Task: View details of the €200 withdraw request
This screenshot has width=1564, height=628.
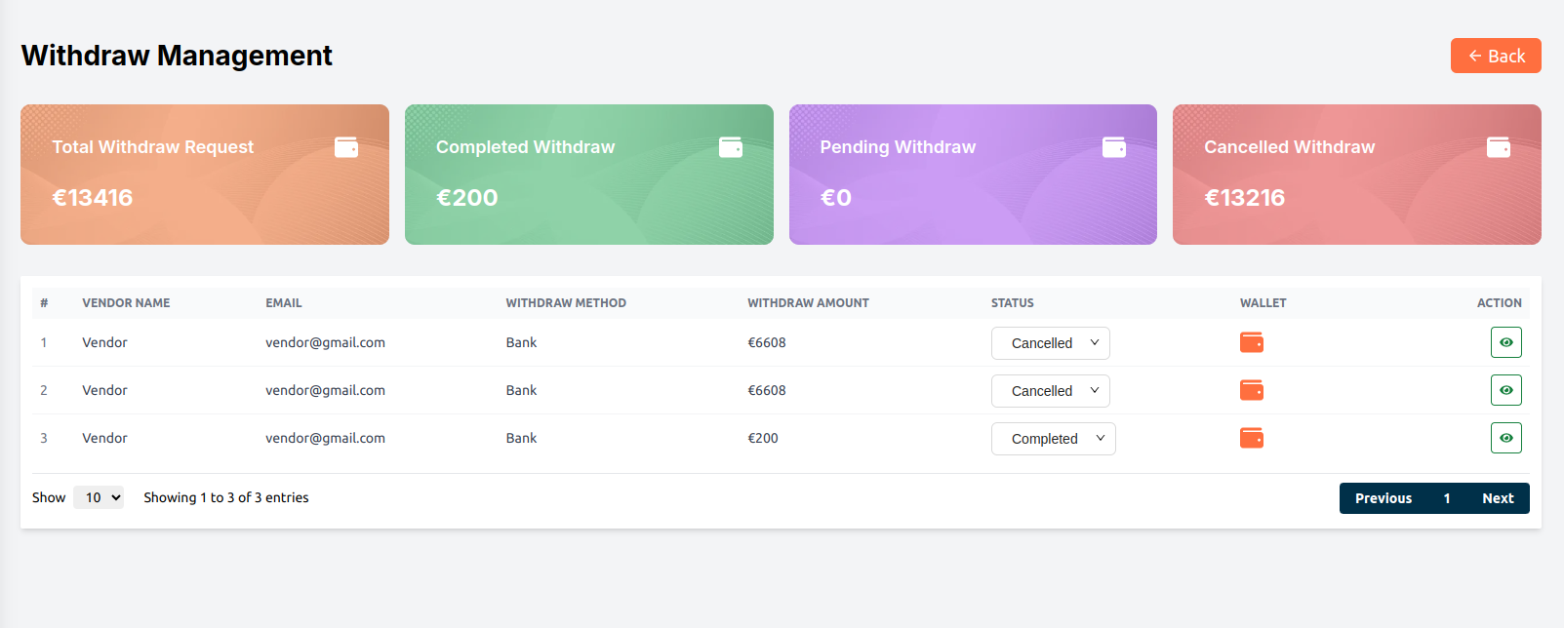Action: [1505, 438]
